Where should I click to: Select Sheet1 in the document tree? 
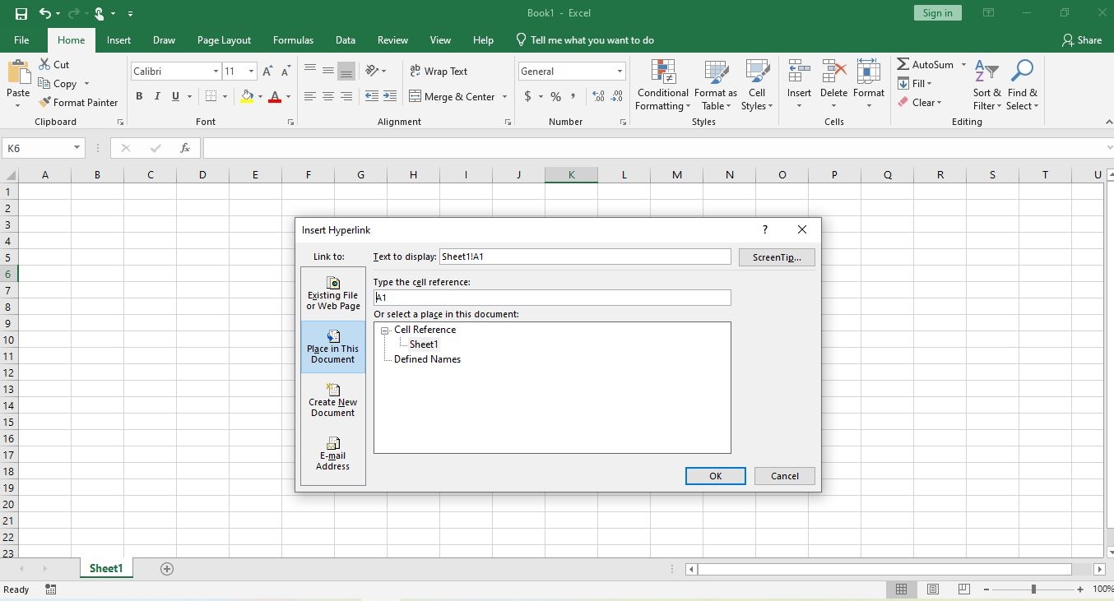[424, 344]
